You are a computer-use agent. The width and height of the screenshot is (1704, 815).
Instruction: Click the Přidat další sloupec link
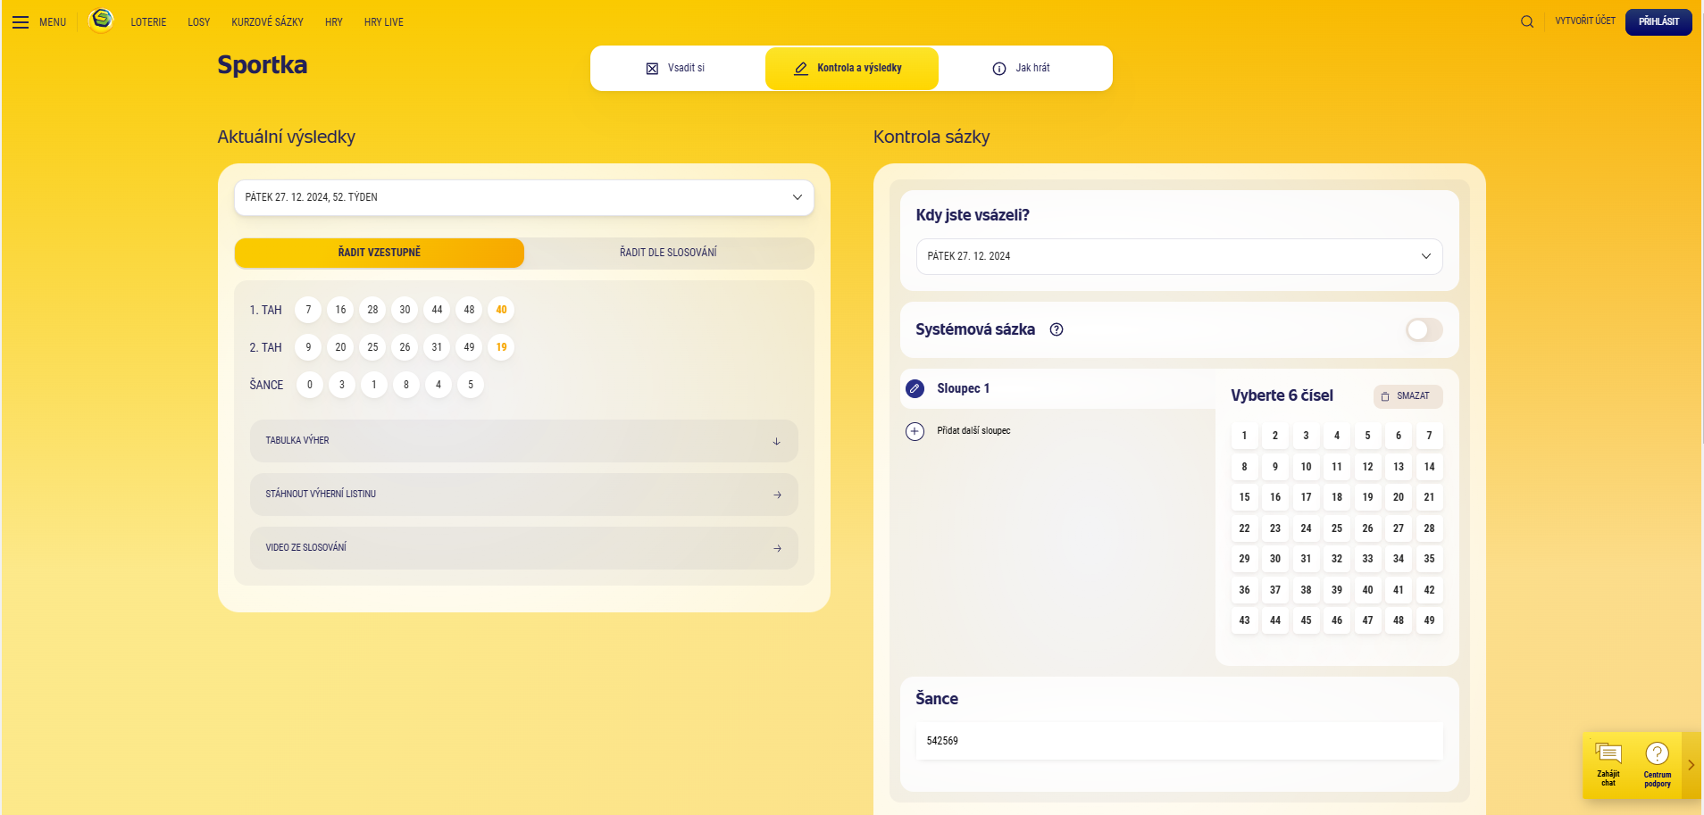coord(973,431)
